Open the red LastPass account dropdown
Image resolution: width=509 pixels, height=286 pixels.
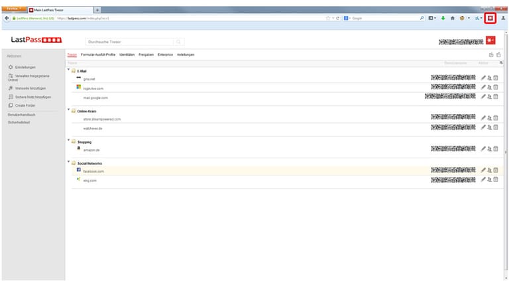click(x=490, y=40)
